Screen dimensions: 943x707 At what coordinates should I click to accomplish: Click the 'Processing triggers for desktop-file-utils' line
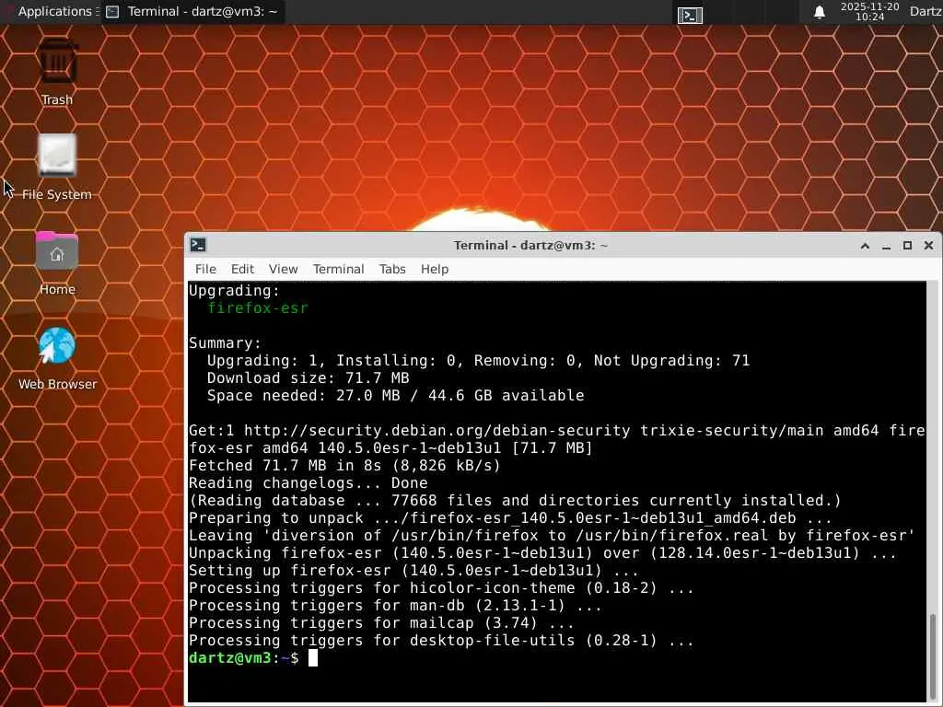pos(441,641)
